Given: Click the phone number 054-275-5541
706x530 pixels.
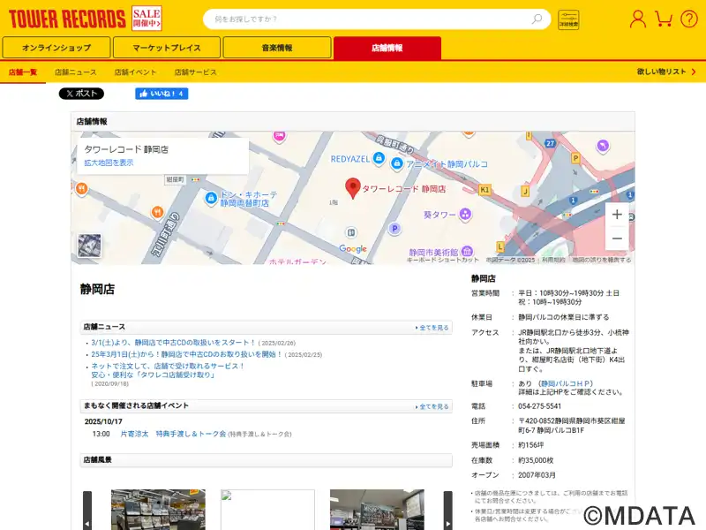Looking at the screenshot, I should pyautogui.click(x=539, y=406).
